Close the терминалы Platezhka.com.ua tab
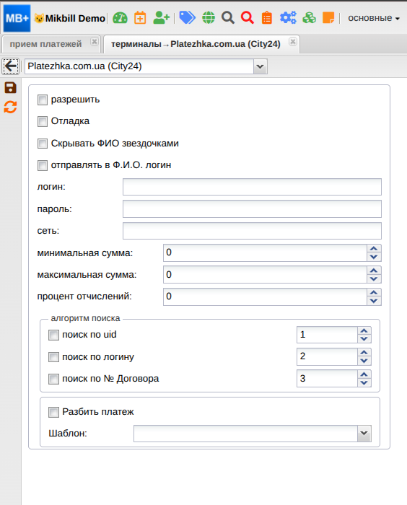 pos(292,42)
